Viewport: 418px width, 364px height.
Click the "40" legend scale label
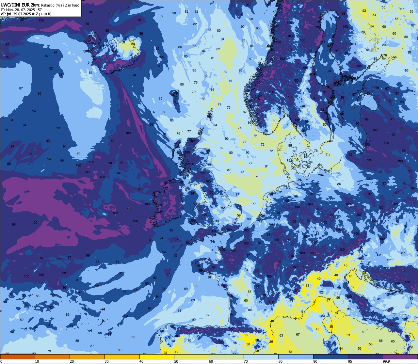pos(141,361)
